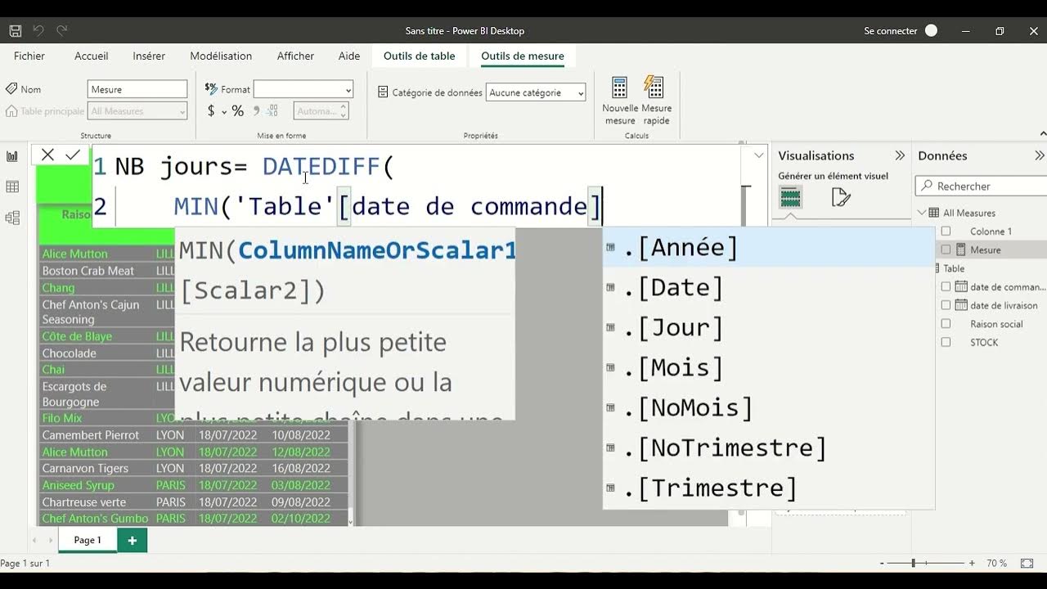1047x589 pixels.
Task: Click the user account avatar icon
Action: (x=931, y=31)
